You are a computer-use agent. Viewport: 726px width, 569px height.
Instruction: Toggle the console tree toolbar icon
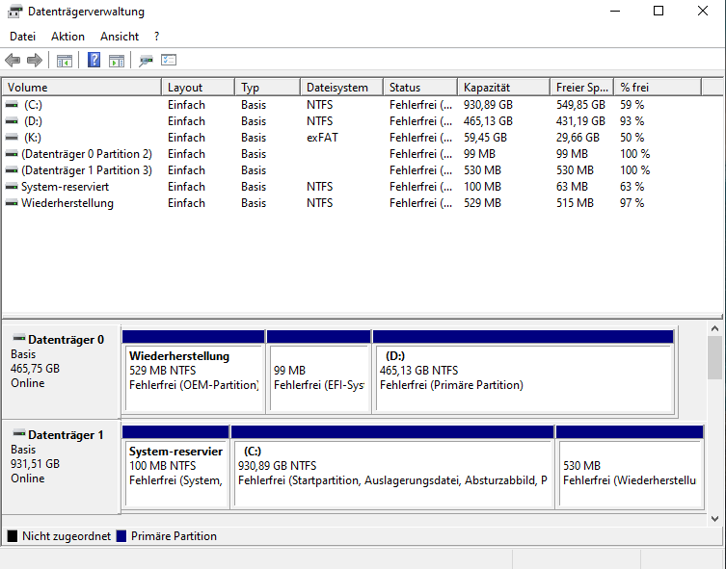[x=65, y=61]
